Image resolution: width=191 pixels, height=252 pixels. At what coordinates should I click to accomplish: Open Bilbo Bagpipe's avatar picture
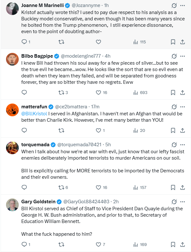[x=12, y=59]
